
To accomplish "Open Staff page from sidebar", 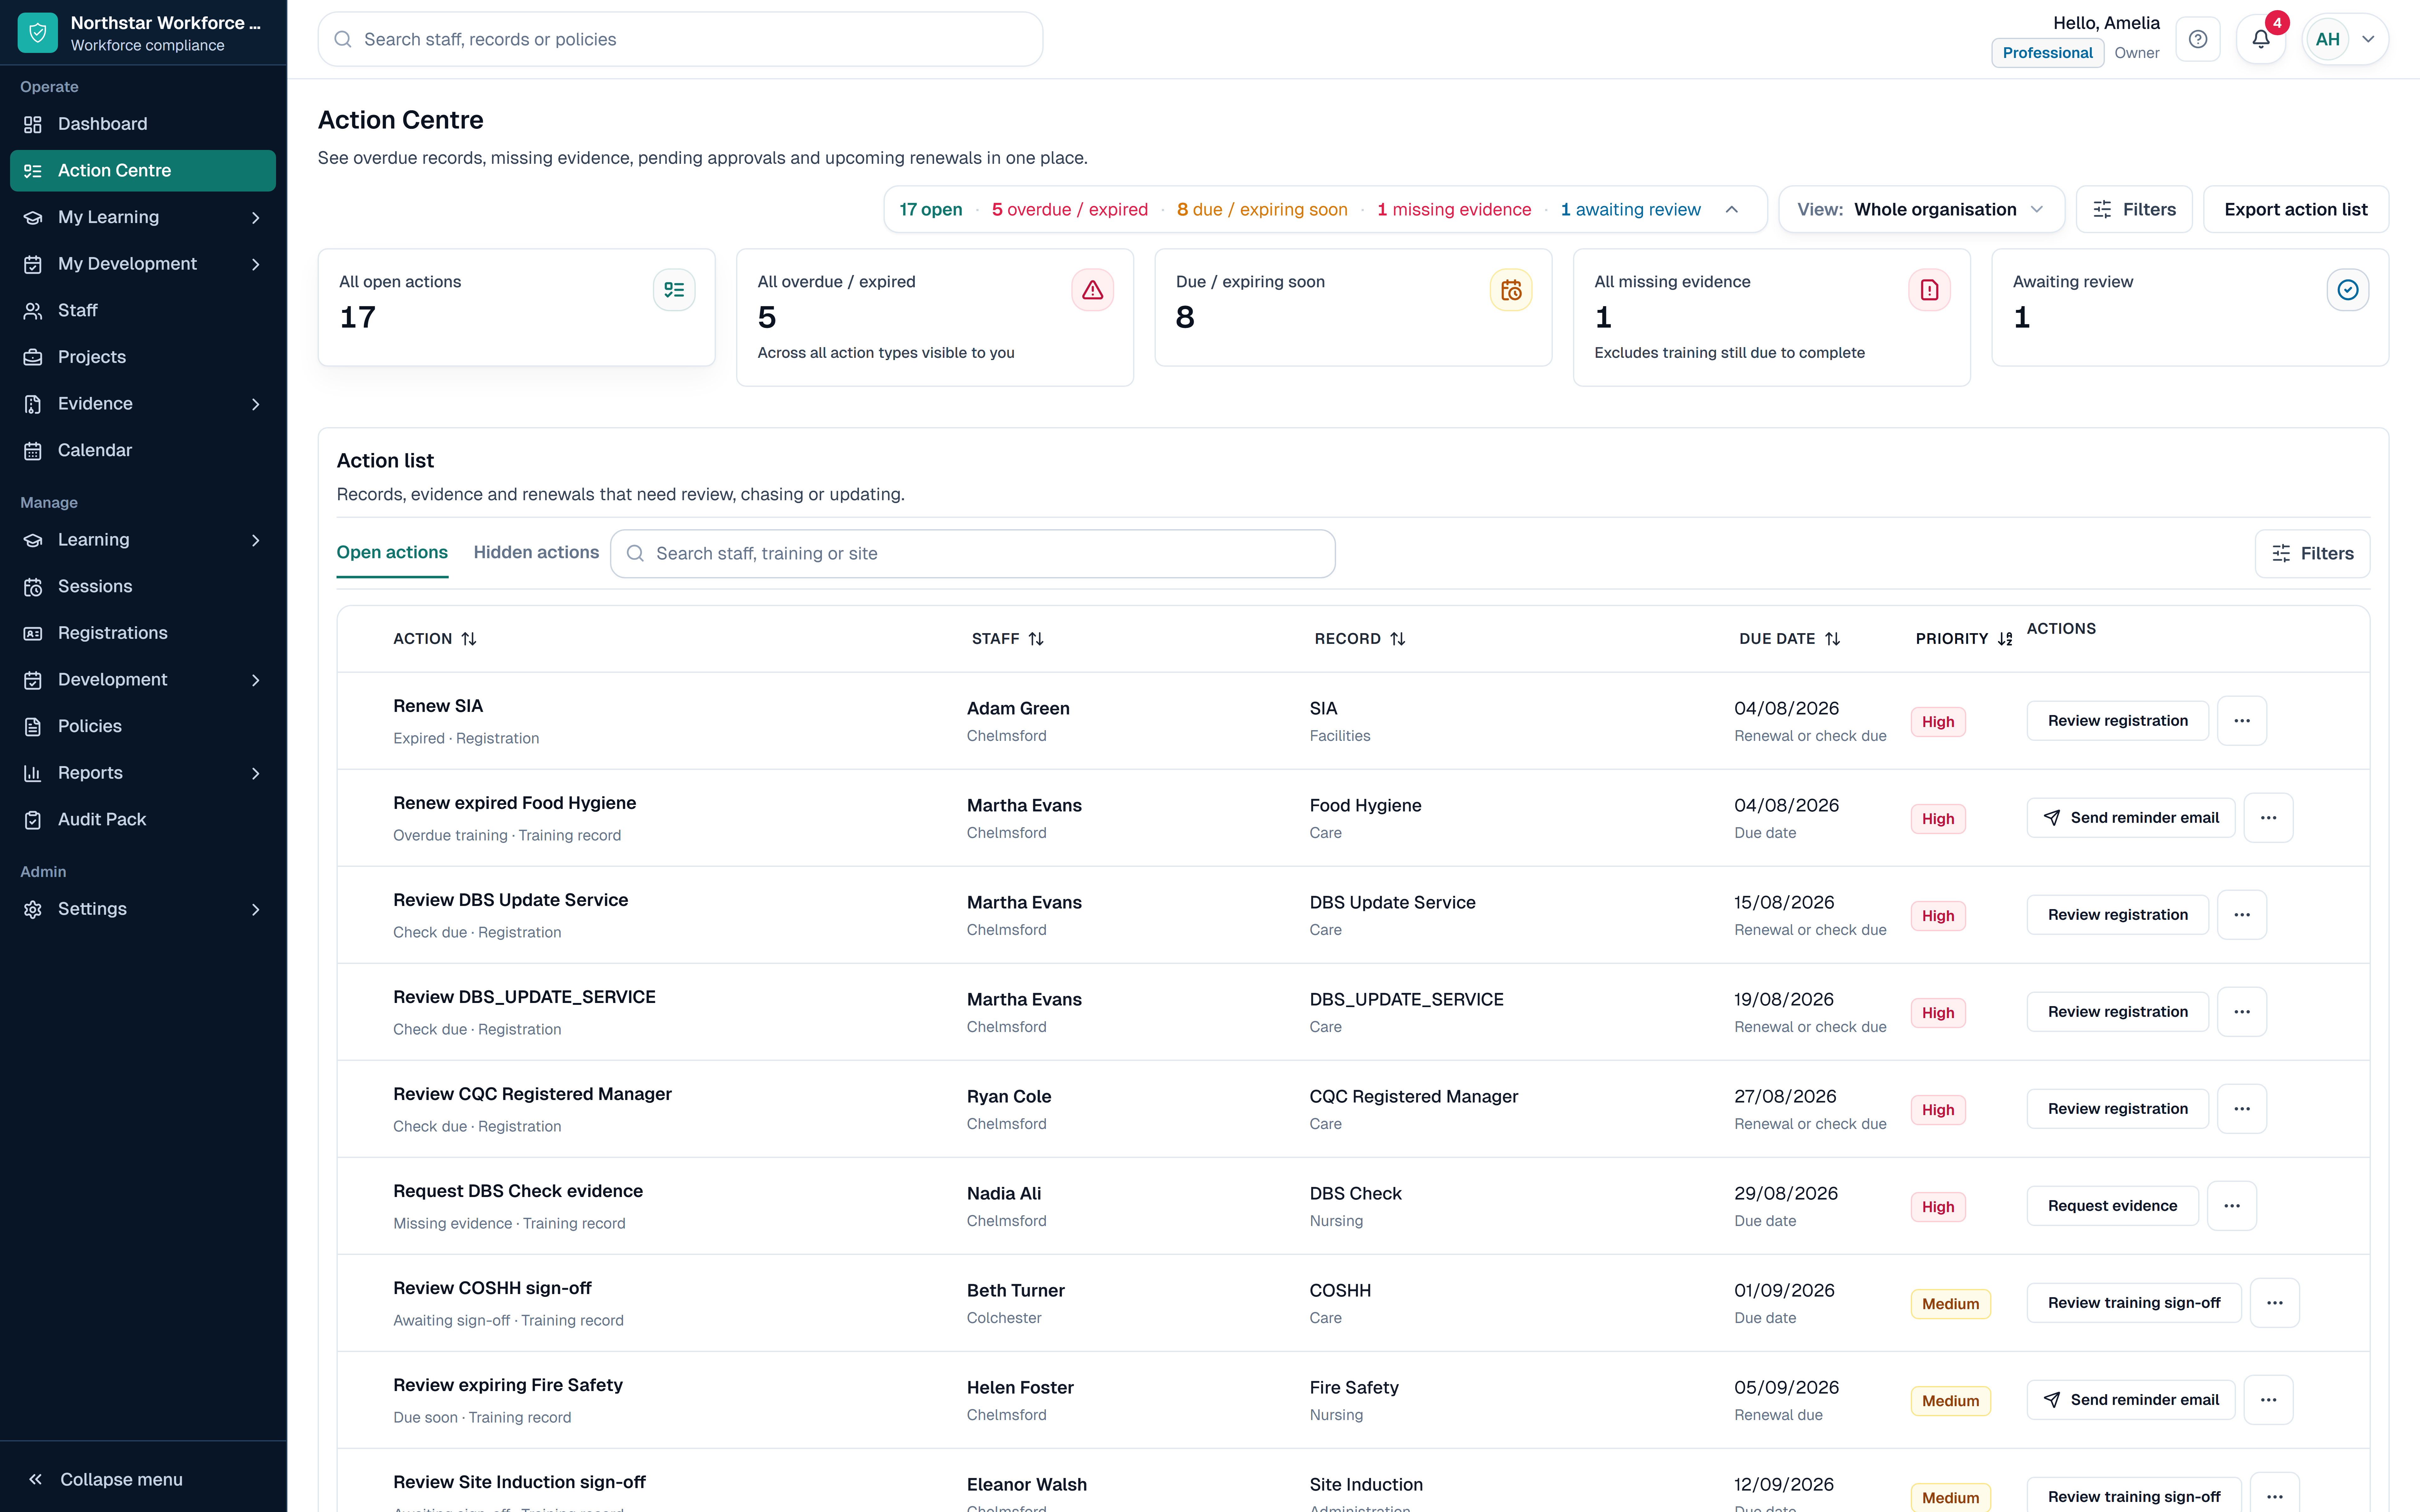I will [x=143, y=311].
